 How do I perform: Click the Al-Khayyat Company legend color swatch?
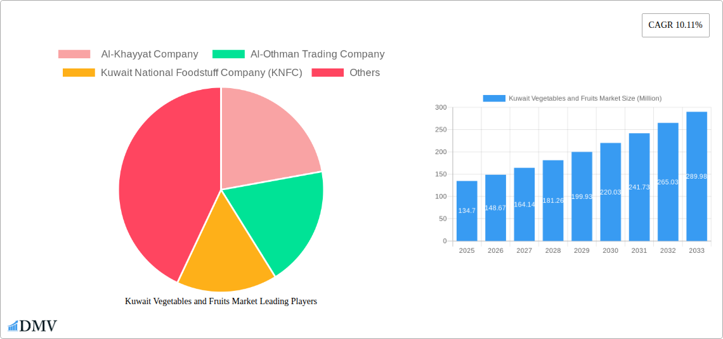(x=74, y=54)
